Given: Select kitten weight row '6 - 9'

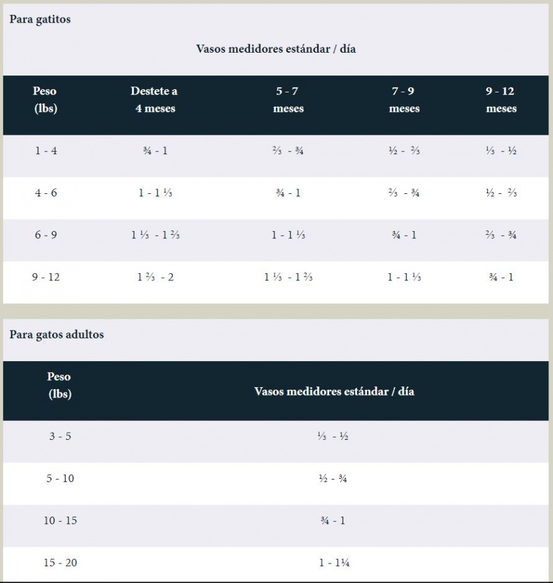Looking at the screenshot, I should [x=276, y=240].
